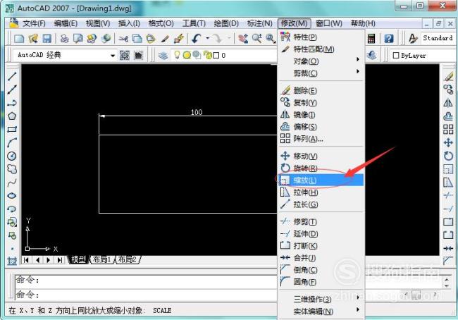Toggle layer 0 on/off lightbulb
458x320 pixels.
coord(177,55)
